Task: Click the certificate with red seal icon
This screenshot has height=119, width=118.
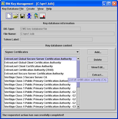Action: [x=43, y=16]
